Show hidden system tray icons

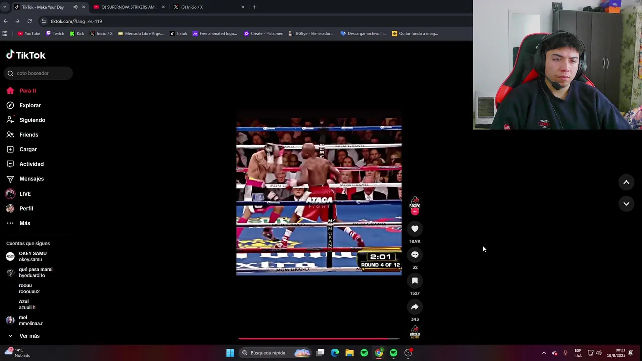tap(544, 353)
